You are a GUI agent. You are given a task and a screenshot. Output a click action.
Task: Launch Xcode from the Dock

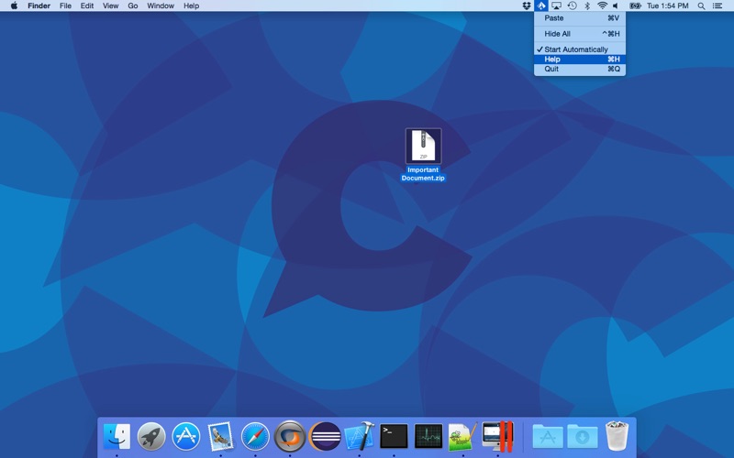tap(359, 436)
